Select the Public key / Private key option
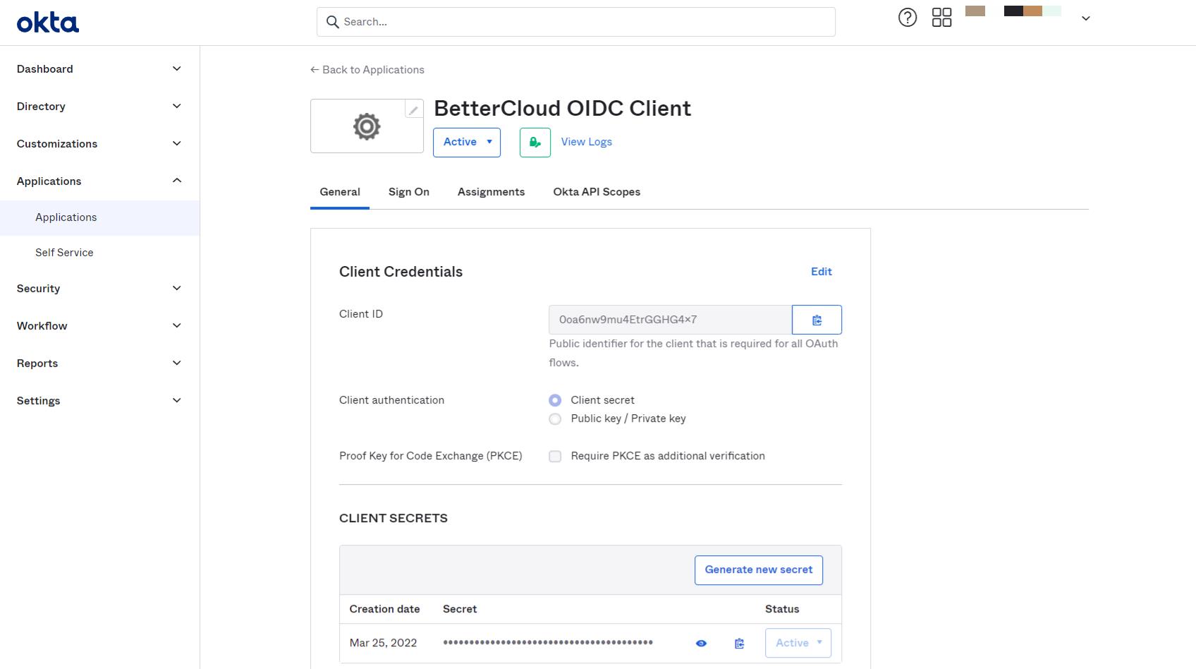The height and width of the screenshot is (669, 1196). coord(555,418)
